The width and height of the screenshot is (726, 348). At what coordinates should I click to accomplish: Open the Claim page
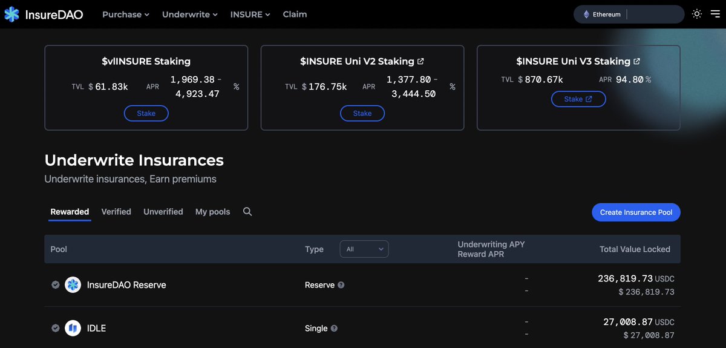295,15
